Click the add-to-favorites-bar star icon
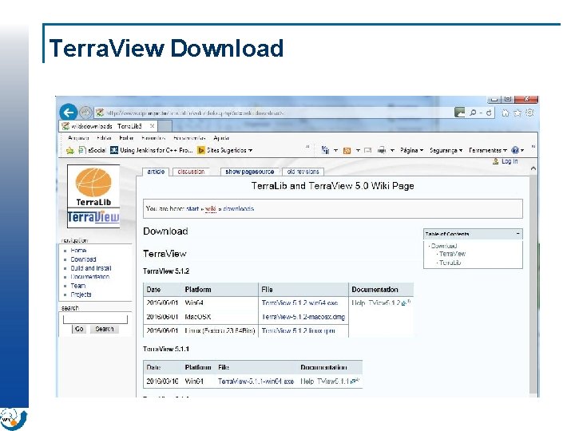 70,150
